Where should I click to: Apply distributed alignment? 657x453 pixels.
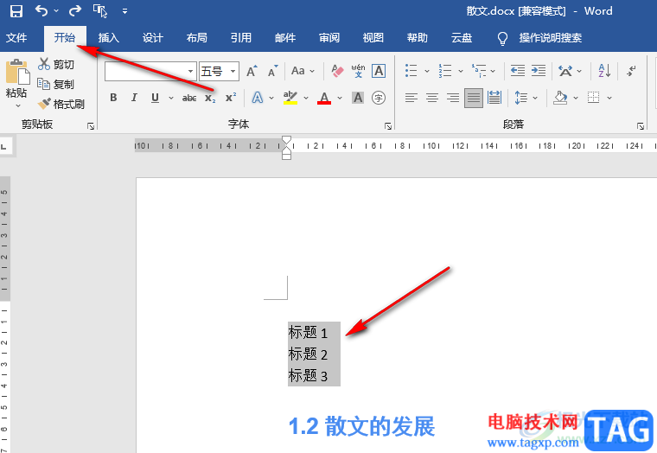(494, 98)
